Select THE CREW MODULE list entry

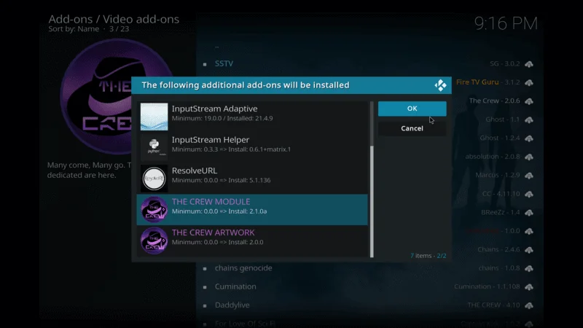coord(252,209)
